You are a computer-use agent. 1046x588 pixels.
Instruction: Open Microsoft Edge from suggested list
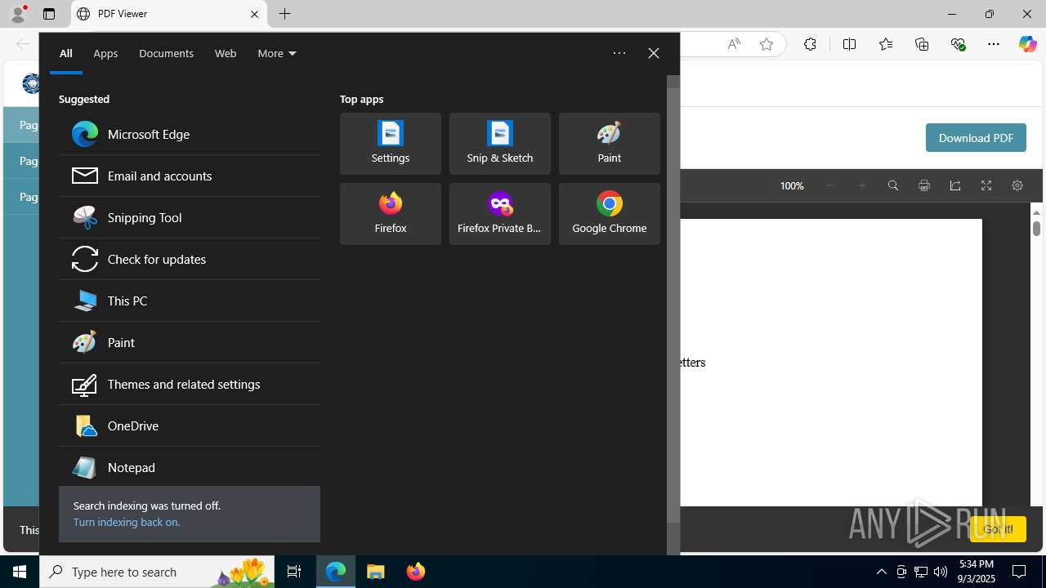point(189,134)
